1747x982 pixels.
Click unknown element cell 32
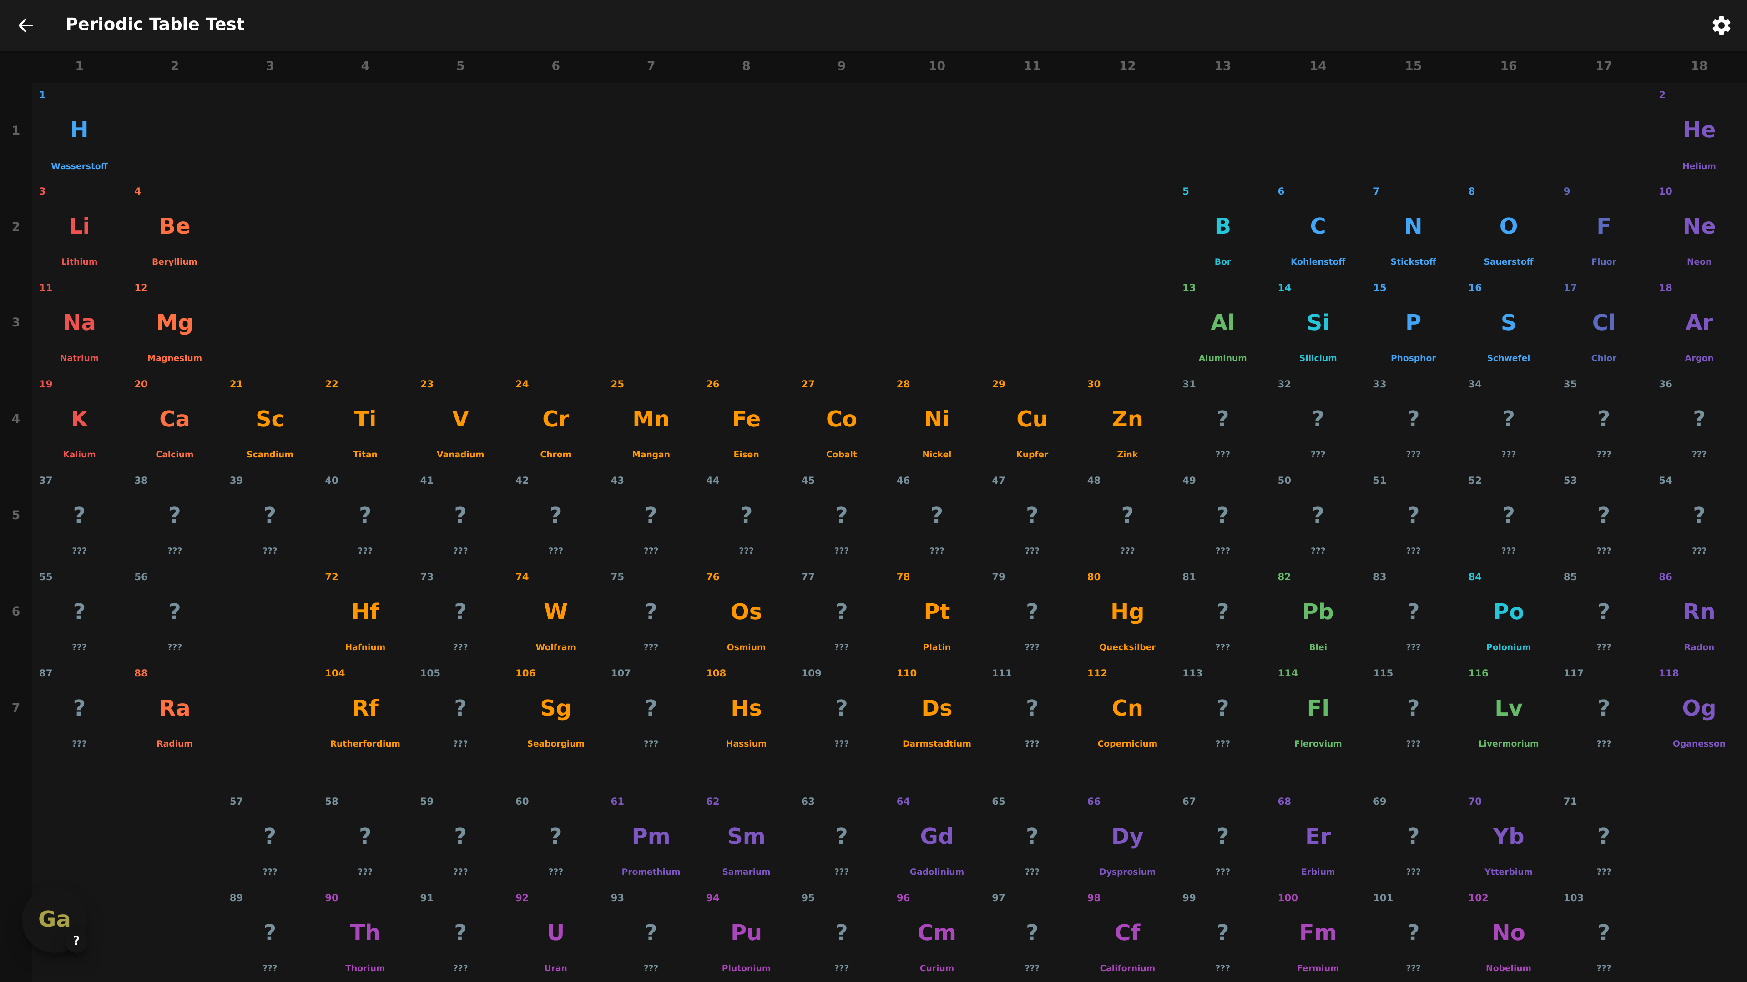coord(1318,420)
